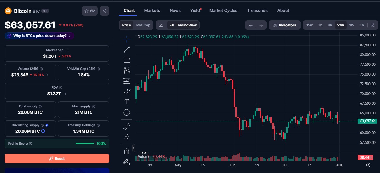
Task: Open chart settings gear near price axis
Action: click(368, 165)
